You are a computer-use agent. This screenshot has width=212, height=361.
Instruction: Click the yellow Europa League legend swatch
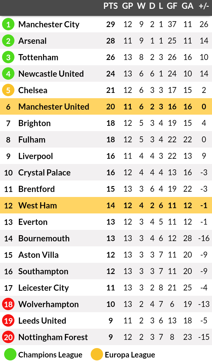97,355
